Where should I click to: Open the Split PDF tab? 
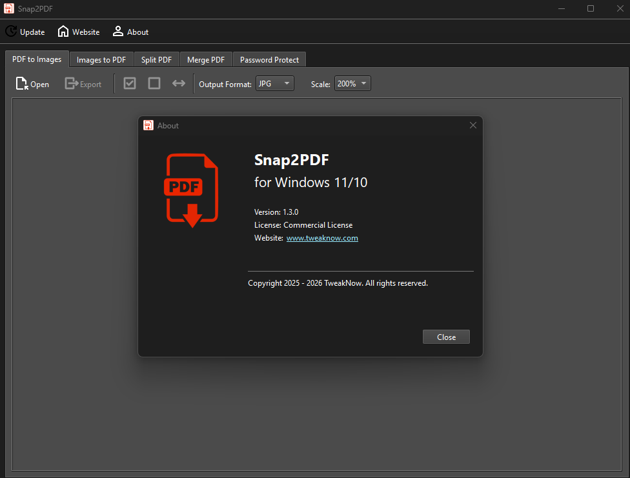pos(157,60)
